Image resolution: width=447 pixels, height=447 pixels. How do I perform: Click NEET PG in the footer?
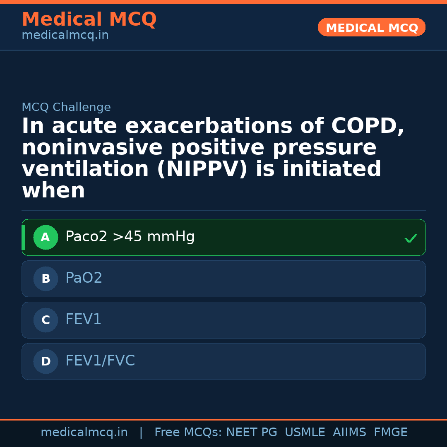coord(252,433)
